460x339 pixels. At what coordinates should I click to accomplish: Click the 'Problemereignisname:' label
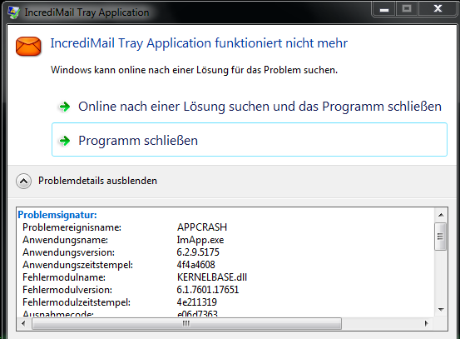pos(72,227)
